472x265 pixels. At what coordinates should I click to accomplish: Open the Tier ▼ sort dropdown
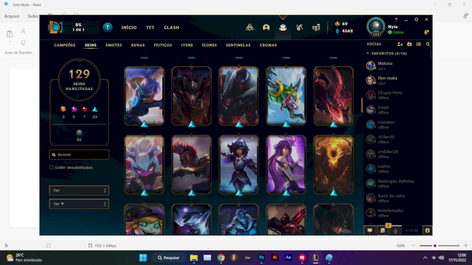[x=79, y=204]
